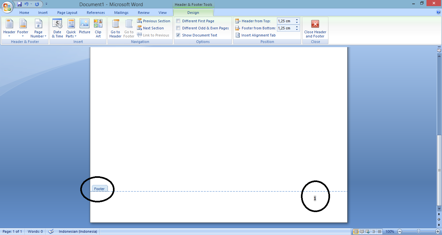Click the red Close Header and Footer icon
This screenshot has width=442, height=235.
315,24
